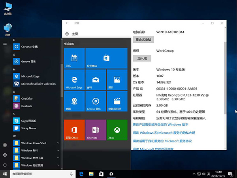Click the Cortana search box on the taskbar

click(x=38, y=174)
